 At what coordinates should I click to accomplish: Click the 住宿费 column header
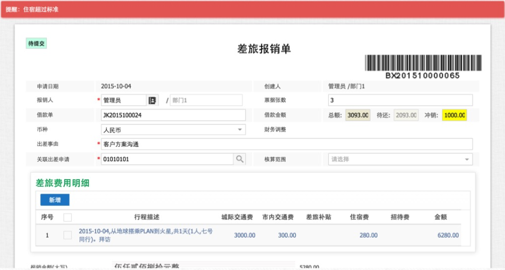coord(360,217)
